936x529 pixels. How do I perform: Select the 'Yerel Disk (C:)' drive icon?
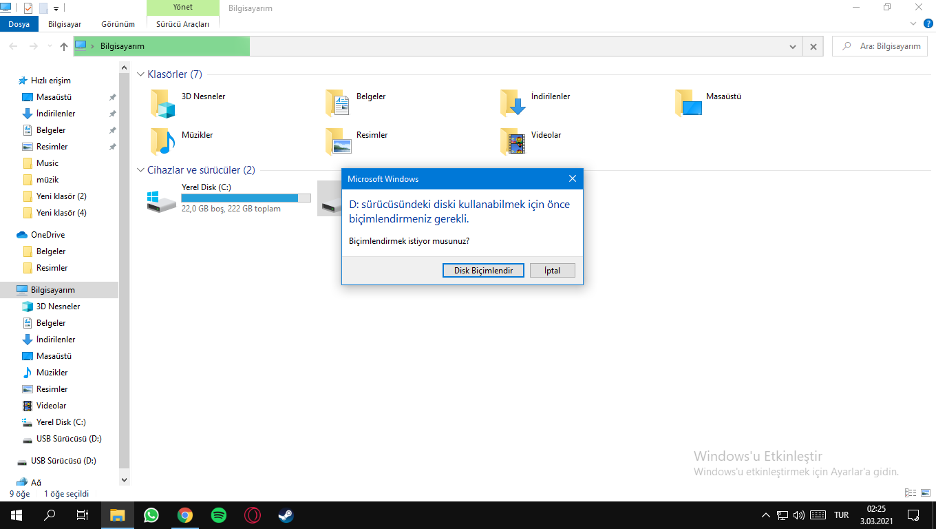(161, 201)
